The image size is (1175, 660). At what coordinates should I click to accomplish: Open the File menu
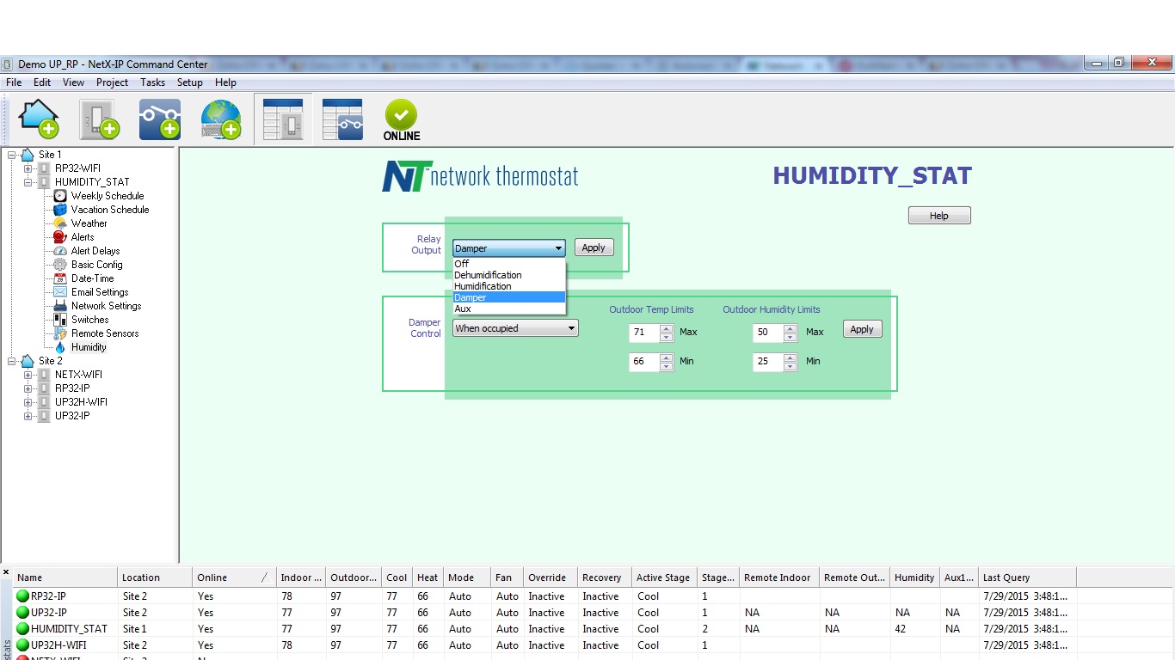(14, 82)
